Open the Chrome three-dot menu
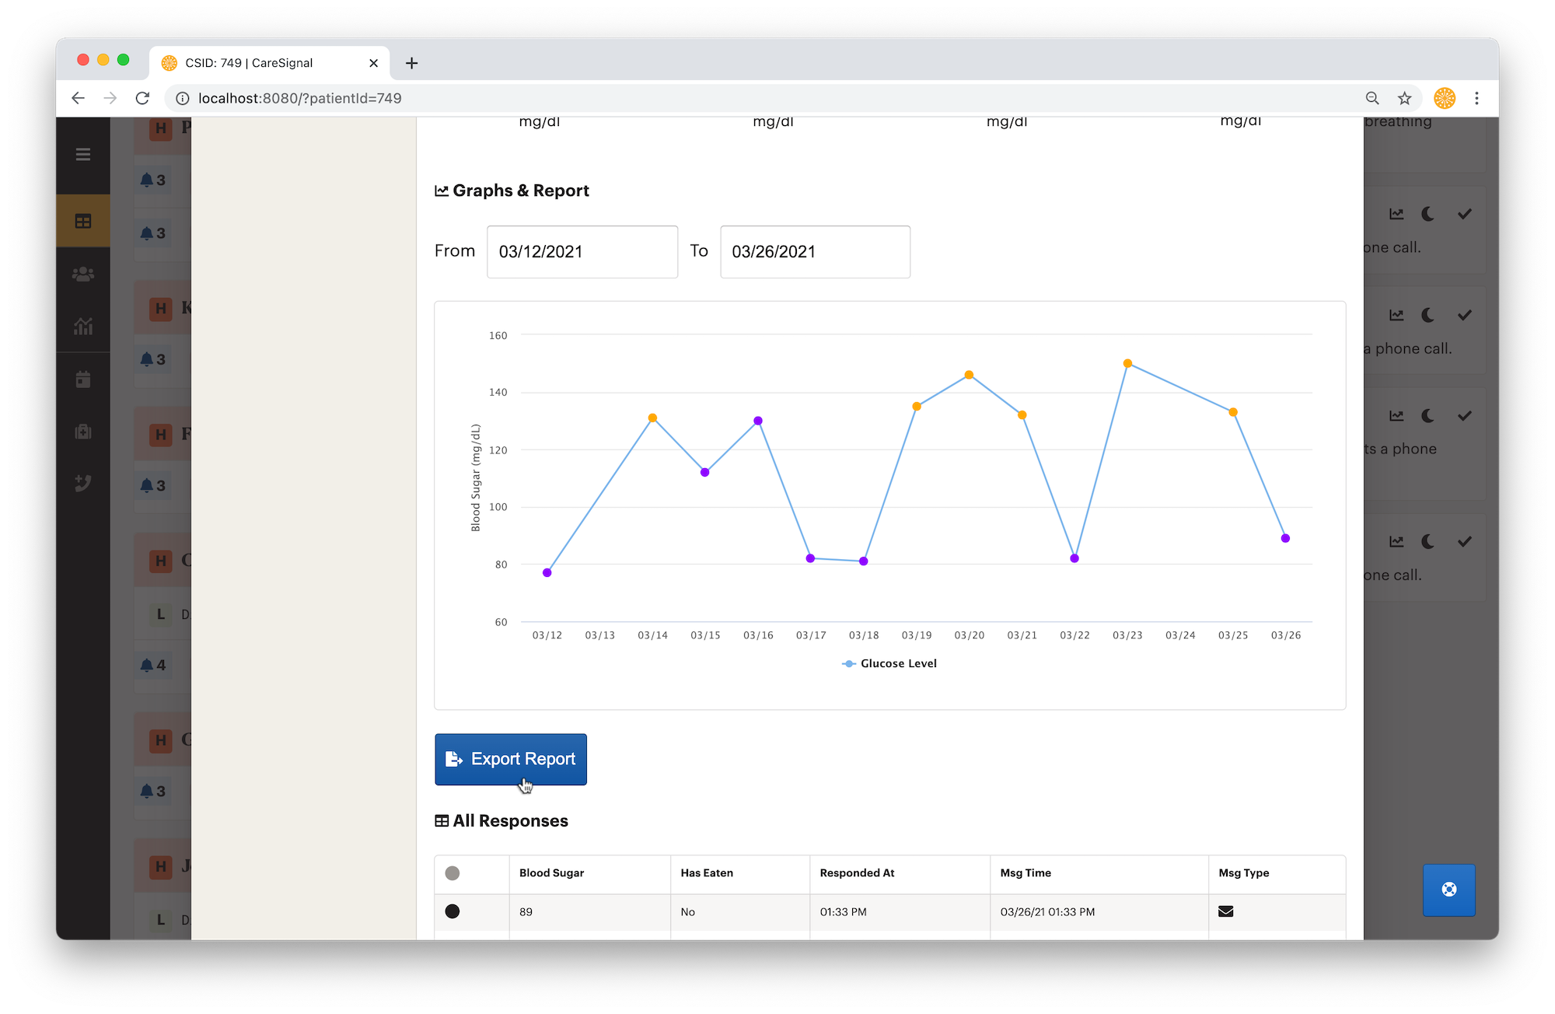1555x1014 pixels. point(1476,98)
